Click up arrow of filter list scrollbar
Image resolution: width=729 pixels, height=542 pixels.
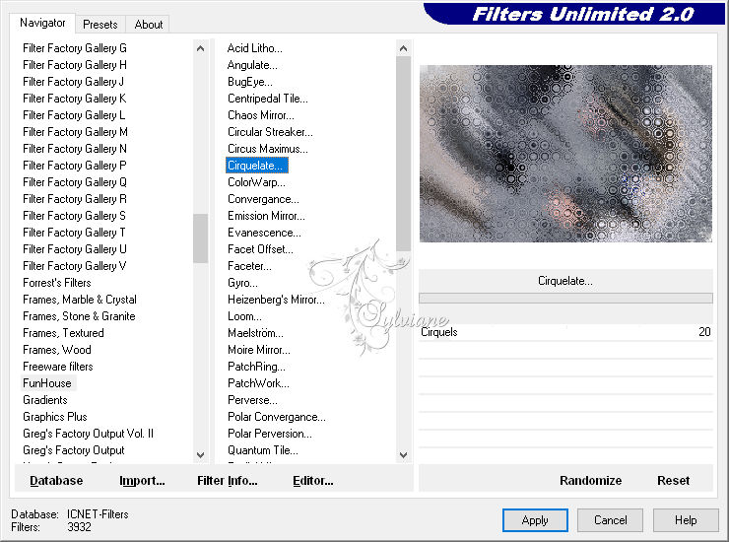coord(404,48)
